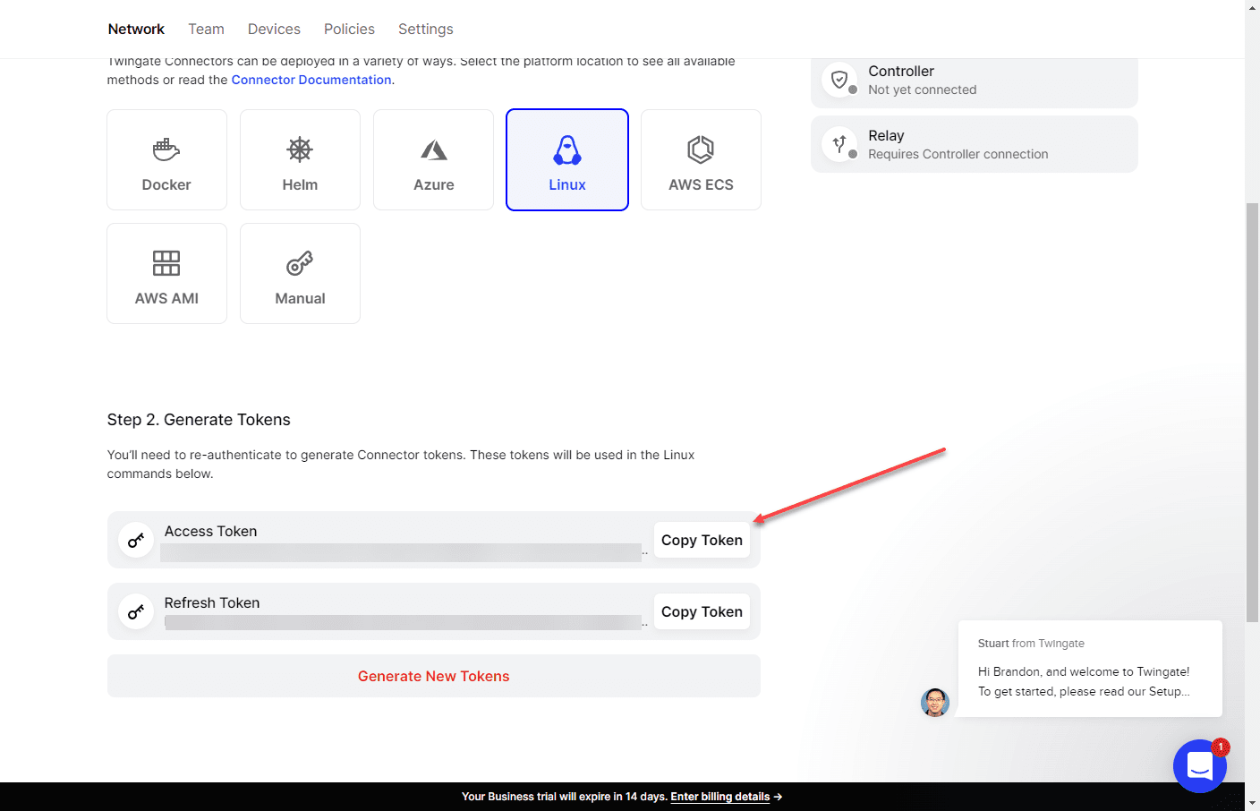Copy the Access Token
The height and width of the screenshot is (811, 1260).
(x=702, y=540)
